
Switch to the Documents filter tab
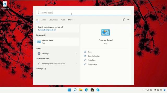point(53,20)
